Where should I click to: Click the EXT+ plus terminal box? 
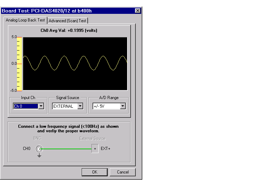95,149
